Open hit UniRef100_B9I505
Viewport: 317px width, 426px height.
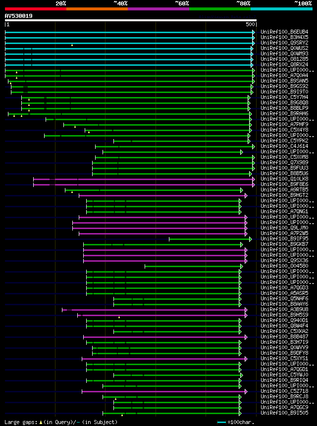(284, 413)
